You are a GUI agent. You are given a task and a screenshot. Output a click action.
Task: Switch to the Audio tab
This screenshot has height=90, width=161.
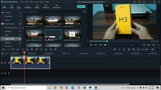[12, 6]
